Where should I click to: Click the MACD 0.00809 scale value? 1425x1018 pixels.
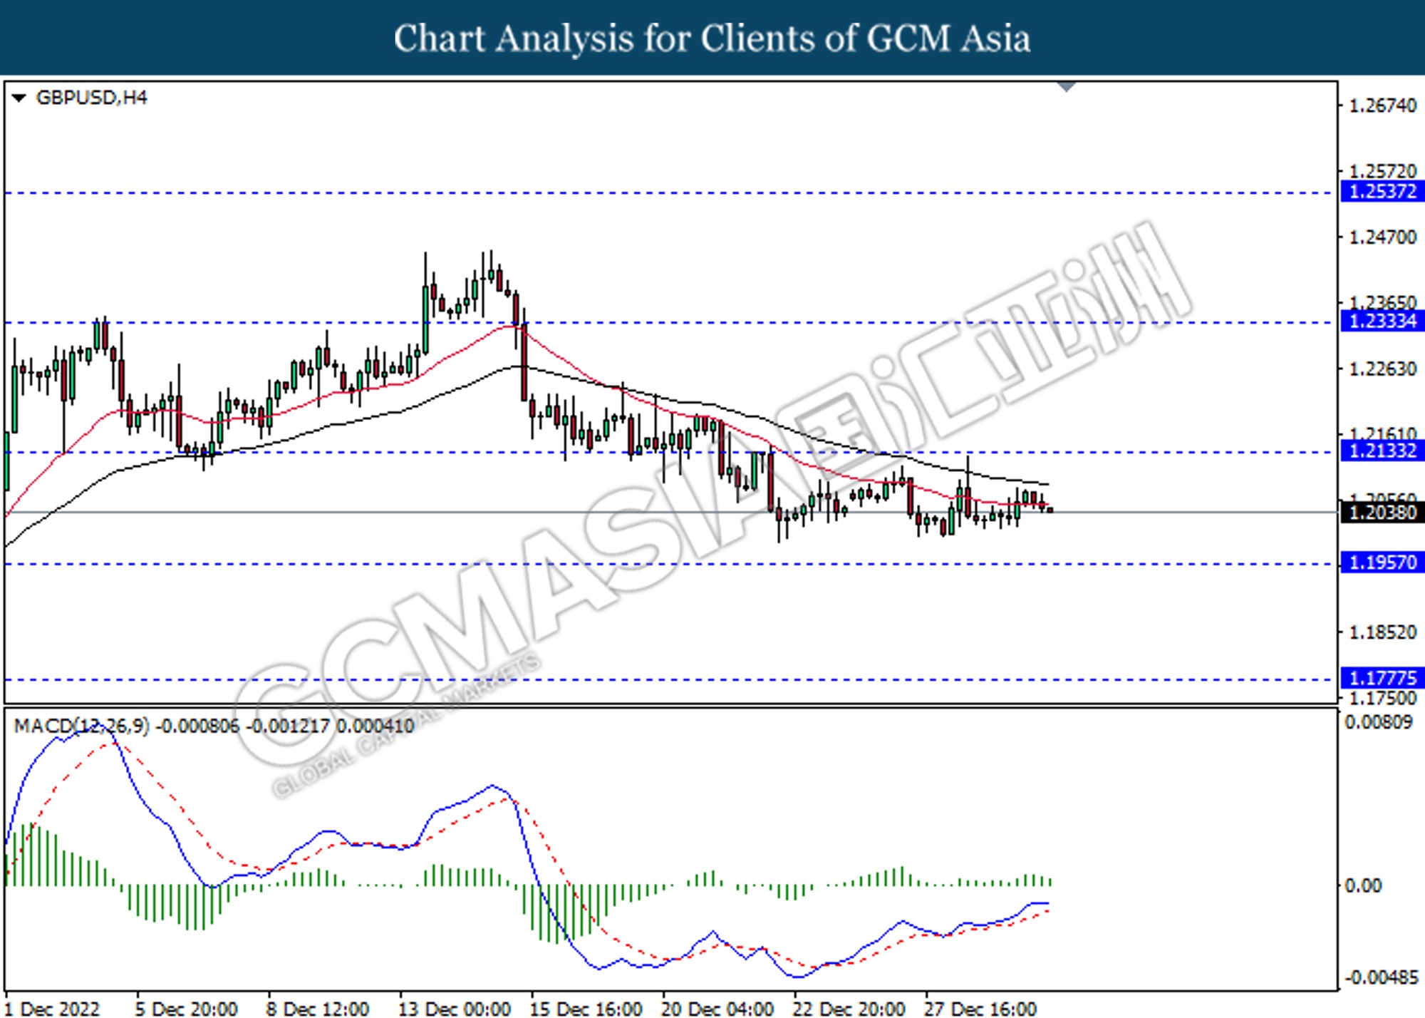click(1378, 723)
